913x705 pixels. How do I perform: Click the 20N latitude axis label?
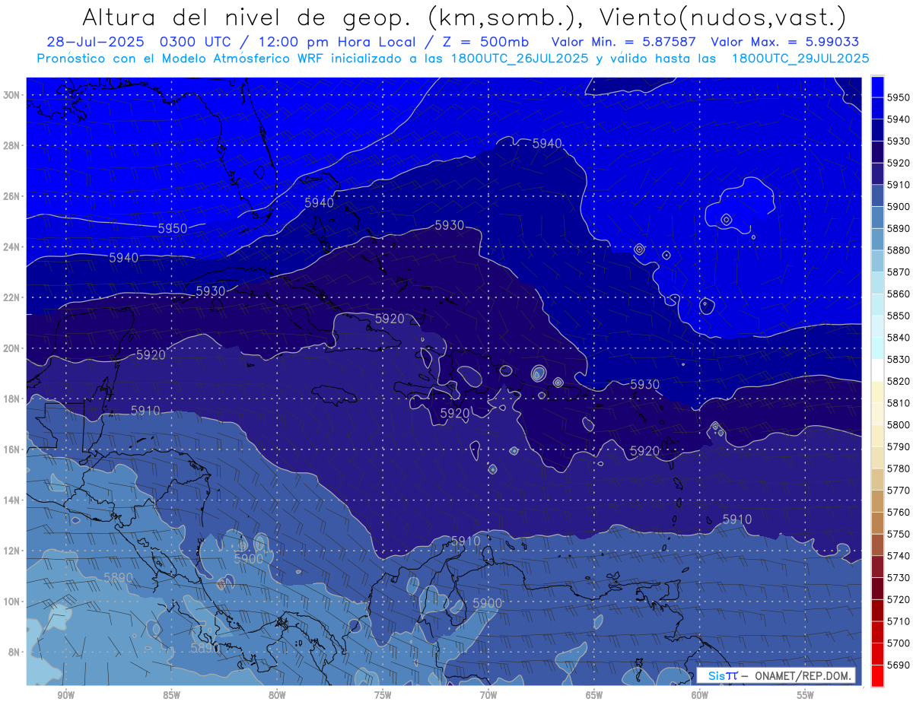coord(11,348)
